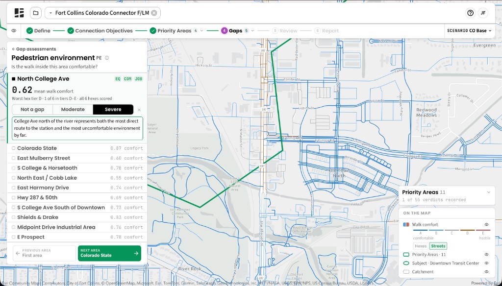The height and width of the screenshot is (286, 502).
Task: Expand Gaps step chevron
Action: [252, 31]
